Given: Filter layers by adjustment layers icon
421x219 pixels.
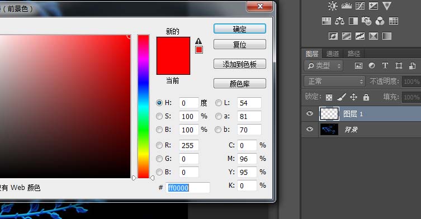Looking at the screenshot, I should click(372, 65).
